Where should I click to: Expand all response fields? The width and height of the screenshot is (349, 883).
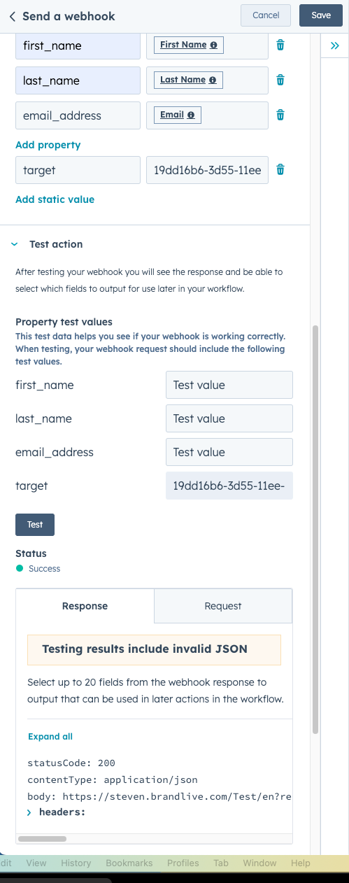(50, 737)
